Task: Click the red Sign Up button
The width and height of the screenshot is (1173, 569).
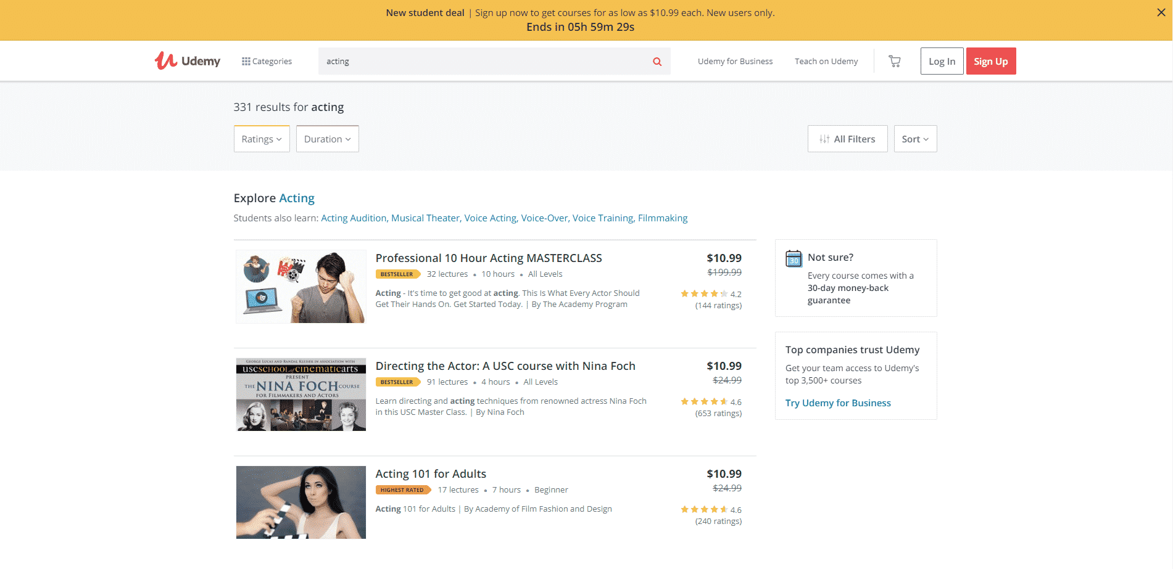Action: point(991,61)
